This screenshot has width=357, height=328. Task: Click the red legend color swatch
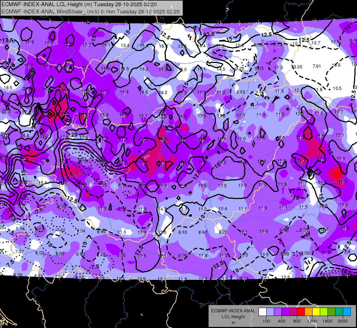pos(301,312)
